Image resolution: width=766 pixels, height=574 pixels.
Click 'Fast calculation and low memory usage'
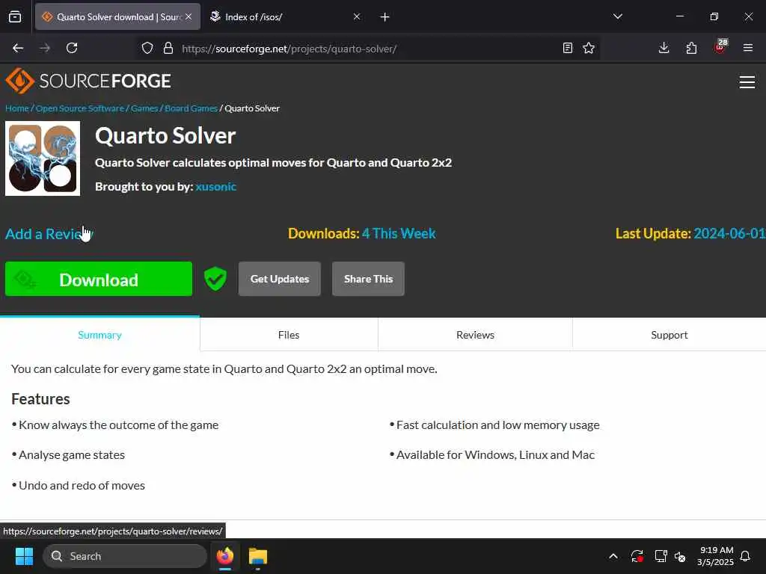pos(497,425)
